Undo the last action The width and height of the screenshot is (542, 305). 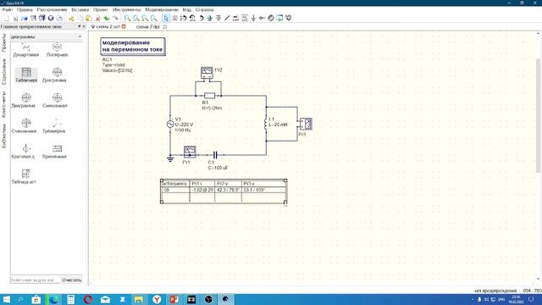point(107,18)
